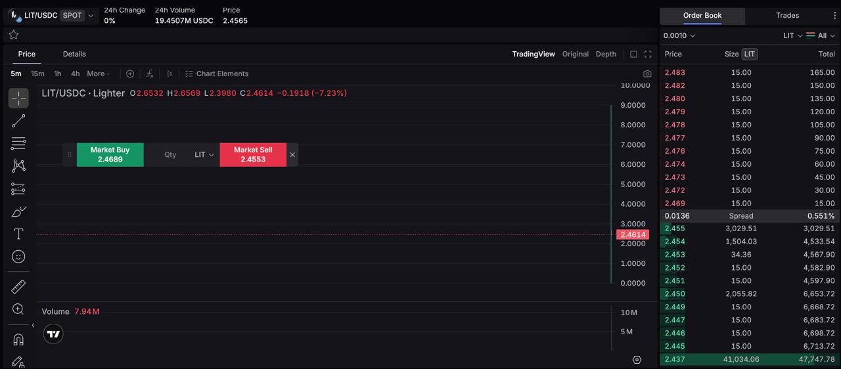The image size is (841, 369).
Task: Click Market Sell at 2.4553
Action: pos(253,154)
